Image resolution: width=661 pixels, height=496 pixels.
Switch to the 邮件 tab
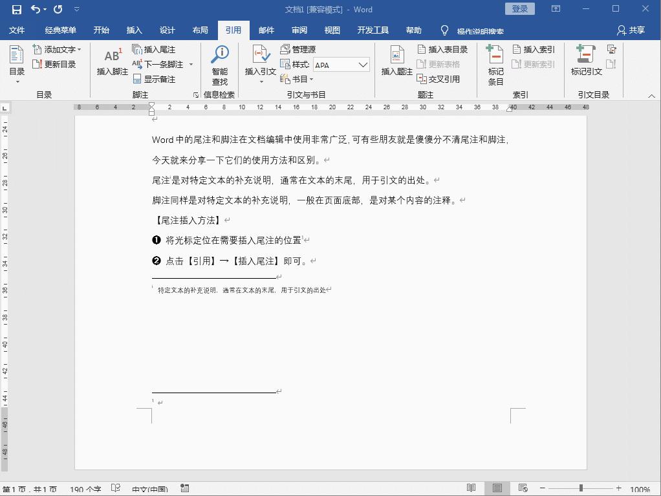(x=266, y=30)
